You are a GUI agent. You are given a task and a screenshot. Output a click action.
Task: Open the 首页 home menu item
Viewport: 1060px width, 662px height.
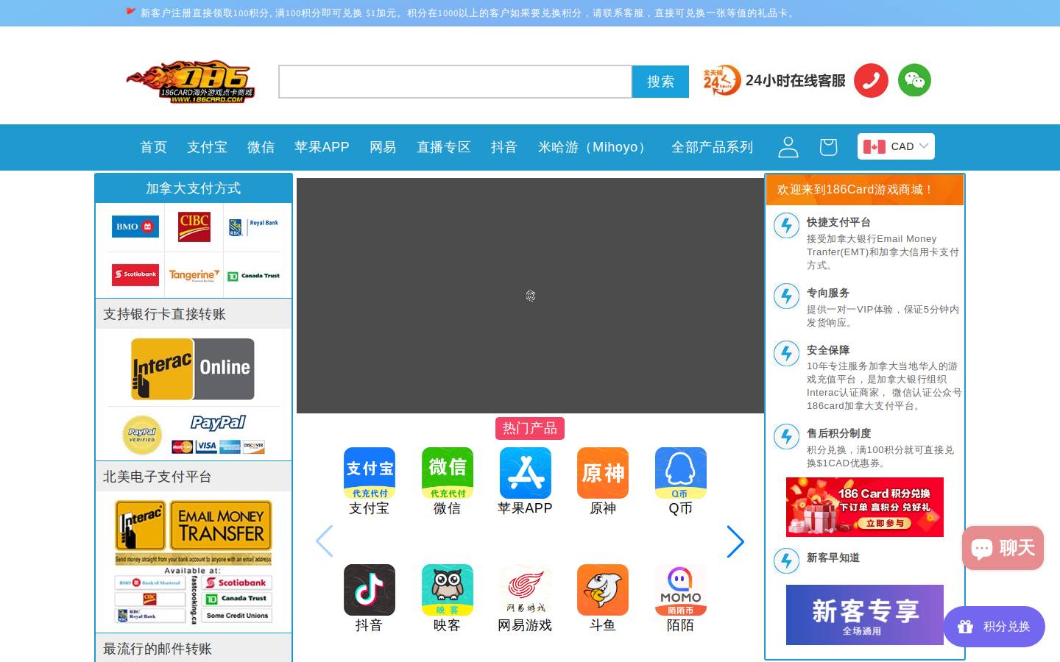(x=154, y=147)
